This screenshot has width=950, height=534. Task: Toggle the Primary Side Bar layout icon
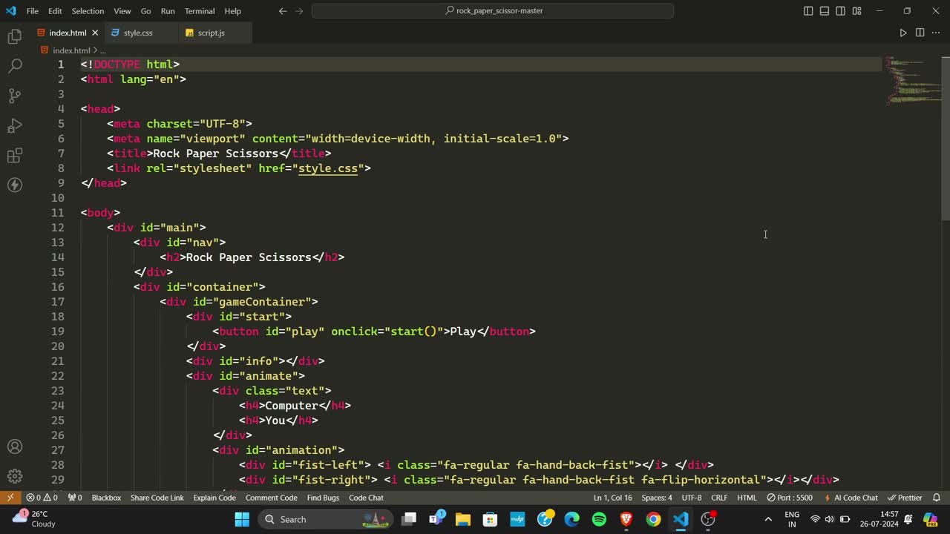click(x=808, y=11)
